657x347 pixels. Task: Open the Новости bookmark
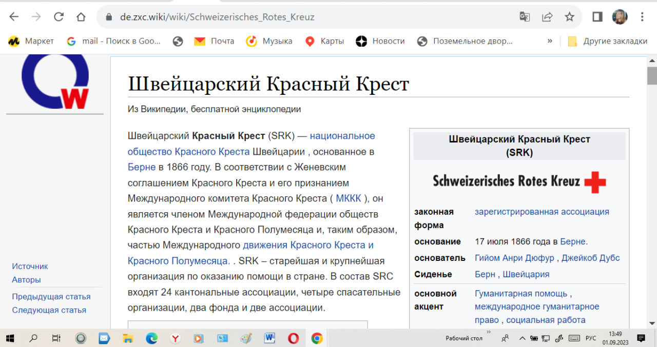coord(380,42)
